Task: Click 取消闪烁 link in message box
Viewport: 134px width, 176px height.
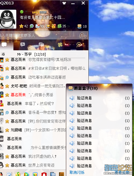Action: pyautogui.click(x=77, y=173)
